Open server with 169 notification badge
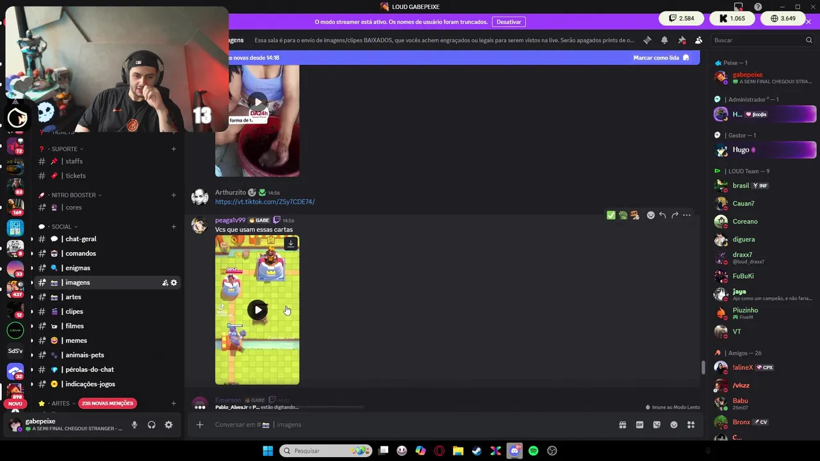 tap(15, 206)
